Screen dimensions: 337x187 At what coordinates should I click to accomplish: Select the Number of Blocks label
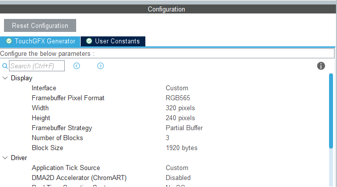tap(57, 138)
